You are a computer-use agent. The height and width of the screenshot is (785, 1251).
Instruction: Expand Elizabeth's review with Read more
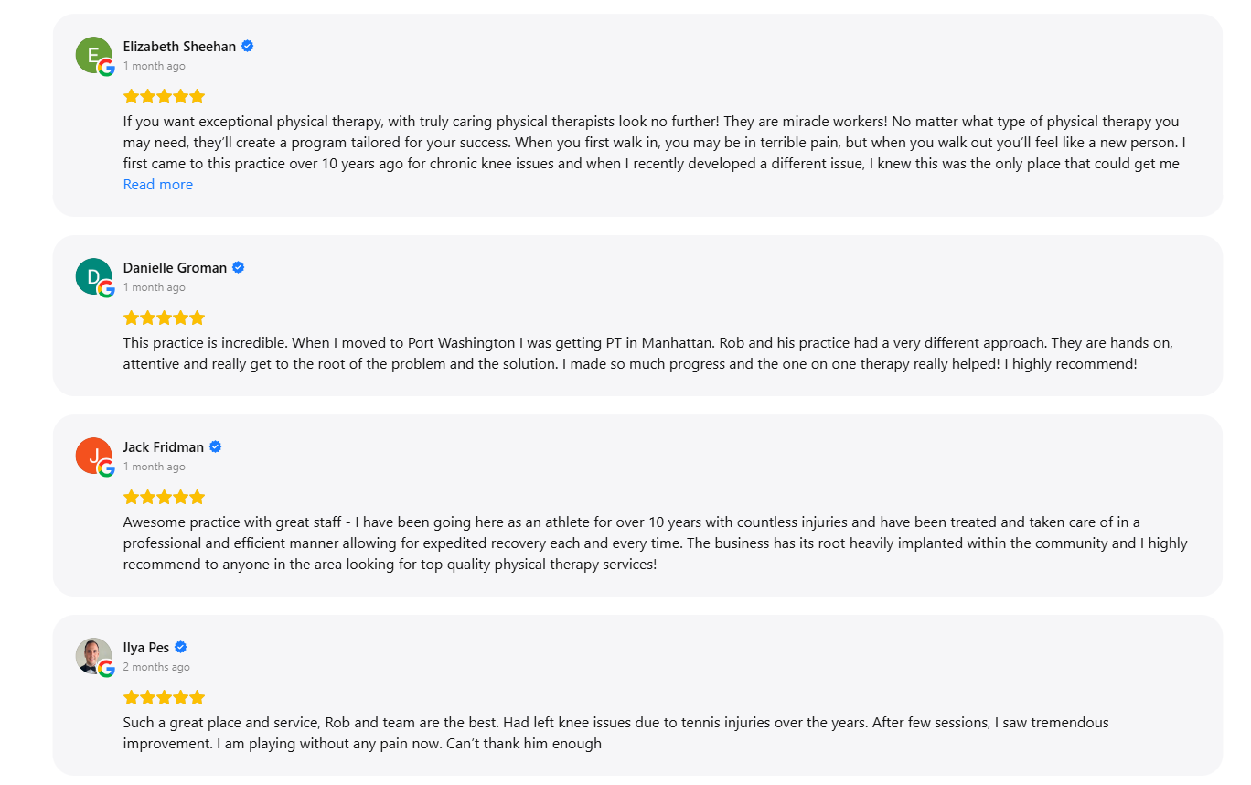point(158,185)
